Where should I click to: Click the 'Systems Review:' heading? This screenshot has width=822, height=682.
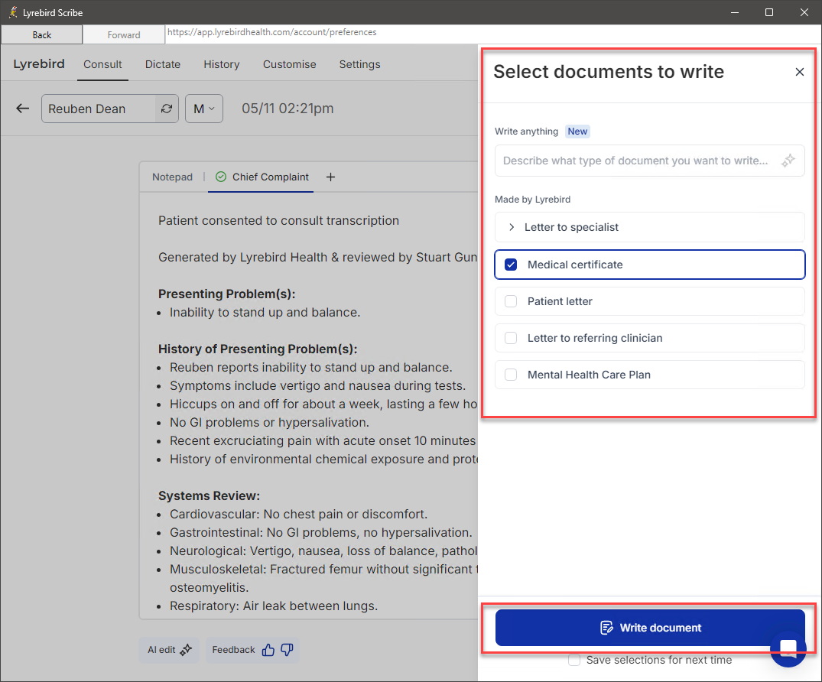pyautogui.click(x=209, y=496)
